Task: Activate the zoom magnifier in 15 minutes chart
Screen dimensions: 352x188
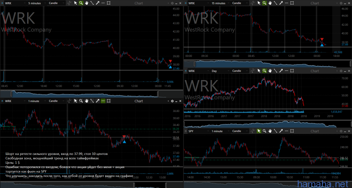Action: point(264,3)
